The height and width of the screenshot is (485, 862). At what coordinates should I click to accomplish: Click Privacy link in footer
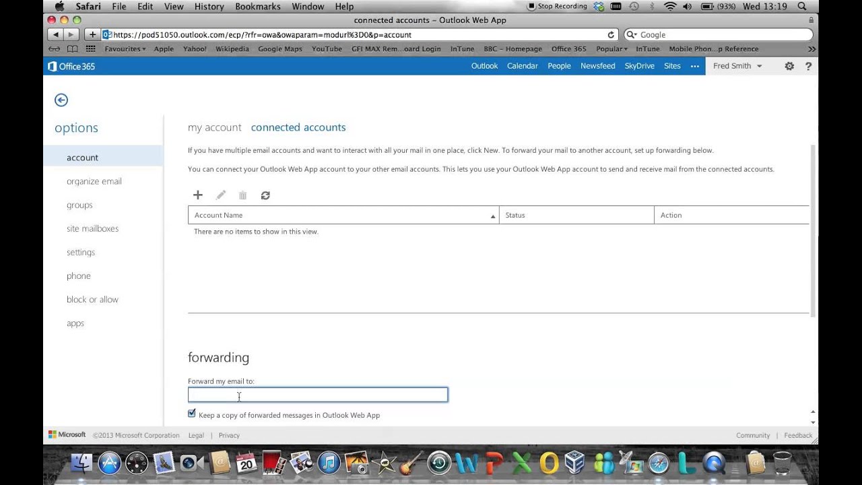[229, 435]
